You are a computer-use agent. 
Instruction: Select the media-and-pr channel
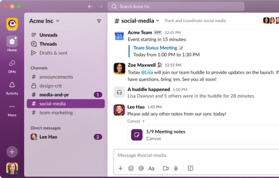coord(54,95)
